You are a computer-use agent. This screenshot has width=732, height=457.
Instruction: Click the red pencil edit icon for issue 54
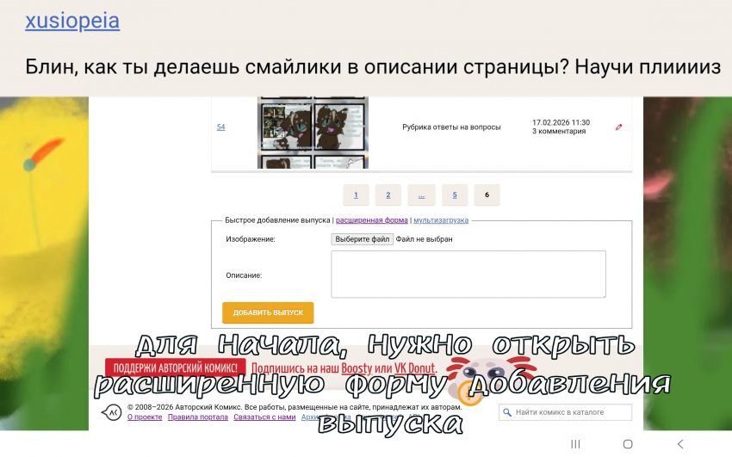click(x=618, y=127)
